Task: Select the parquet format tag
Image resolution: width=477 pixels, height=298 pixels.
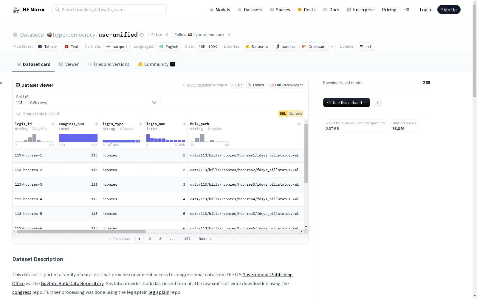Action: pos(117,46)
